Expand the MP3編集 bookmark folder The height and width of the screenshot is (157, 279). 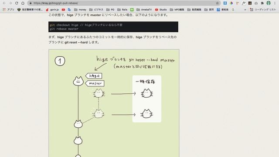[177, 10]
